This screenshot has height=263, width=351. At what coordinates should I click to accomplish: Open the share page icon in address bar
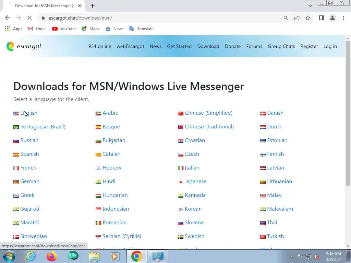click(x=297, y=18)
